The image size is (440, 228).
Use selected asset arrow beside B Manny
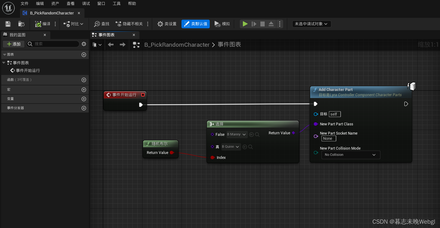pyautogui.click(x=251, y=135)
